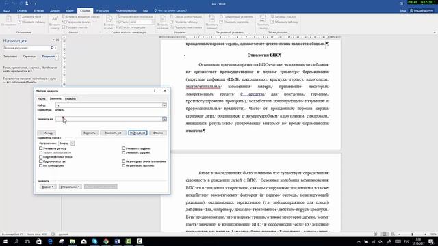This screenshot has width=438, height=246.
Task: Click into the Replace with input field
Action: (x=109, y=119)
